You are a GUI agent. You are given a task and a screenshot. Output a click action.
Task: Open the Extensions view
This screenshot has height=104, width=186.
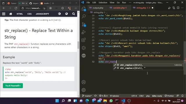(84, 40)
